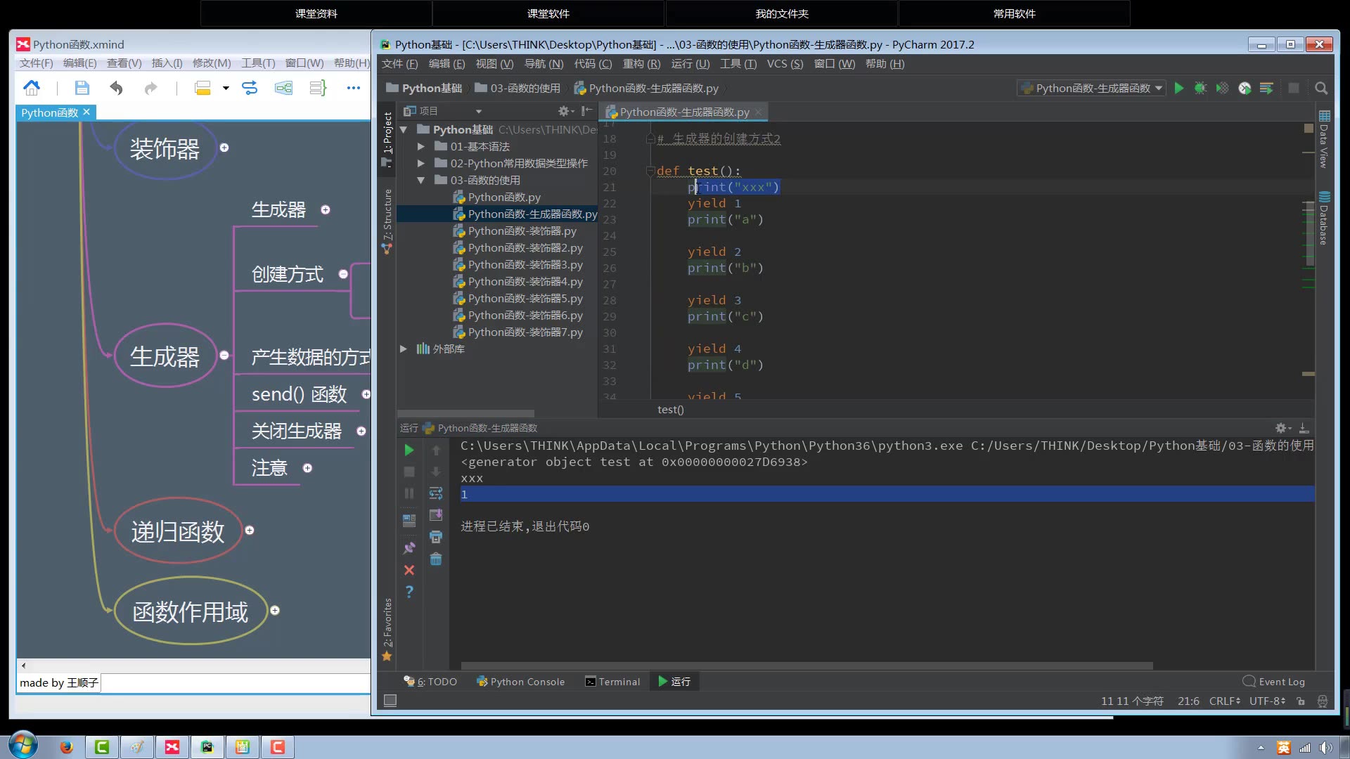Click XMind home icon
The height and width of the screenshot is (759, 1350).
coord(32,88)
